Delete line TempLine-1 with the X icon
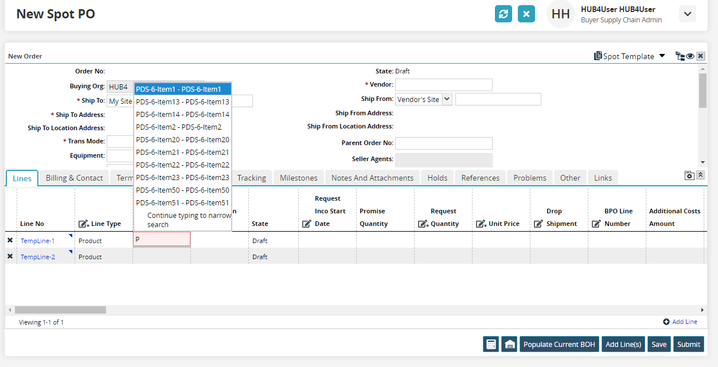This screenshot has width=718, height=367. pos(10,241)
